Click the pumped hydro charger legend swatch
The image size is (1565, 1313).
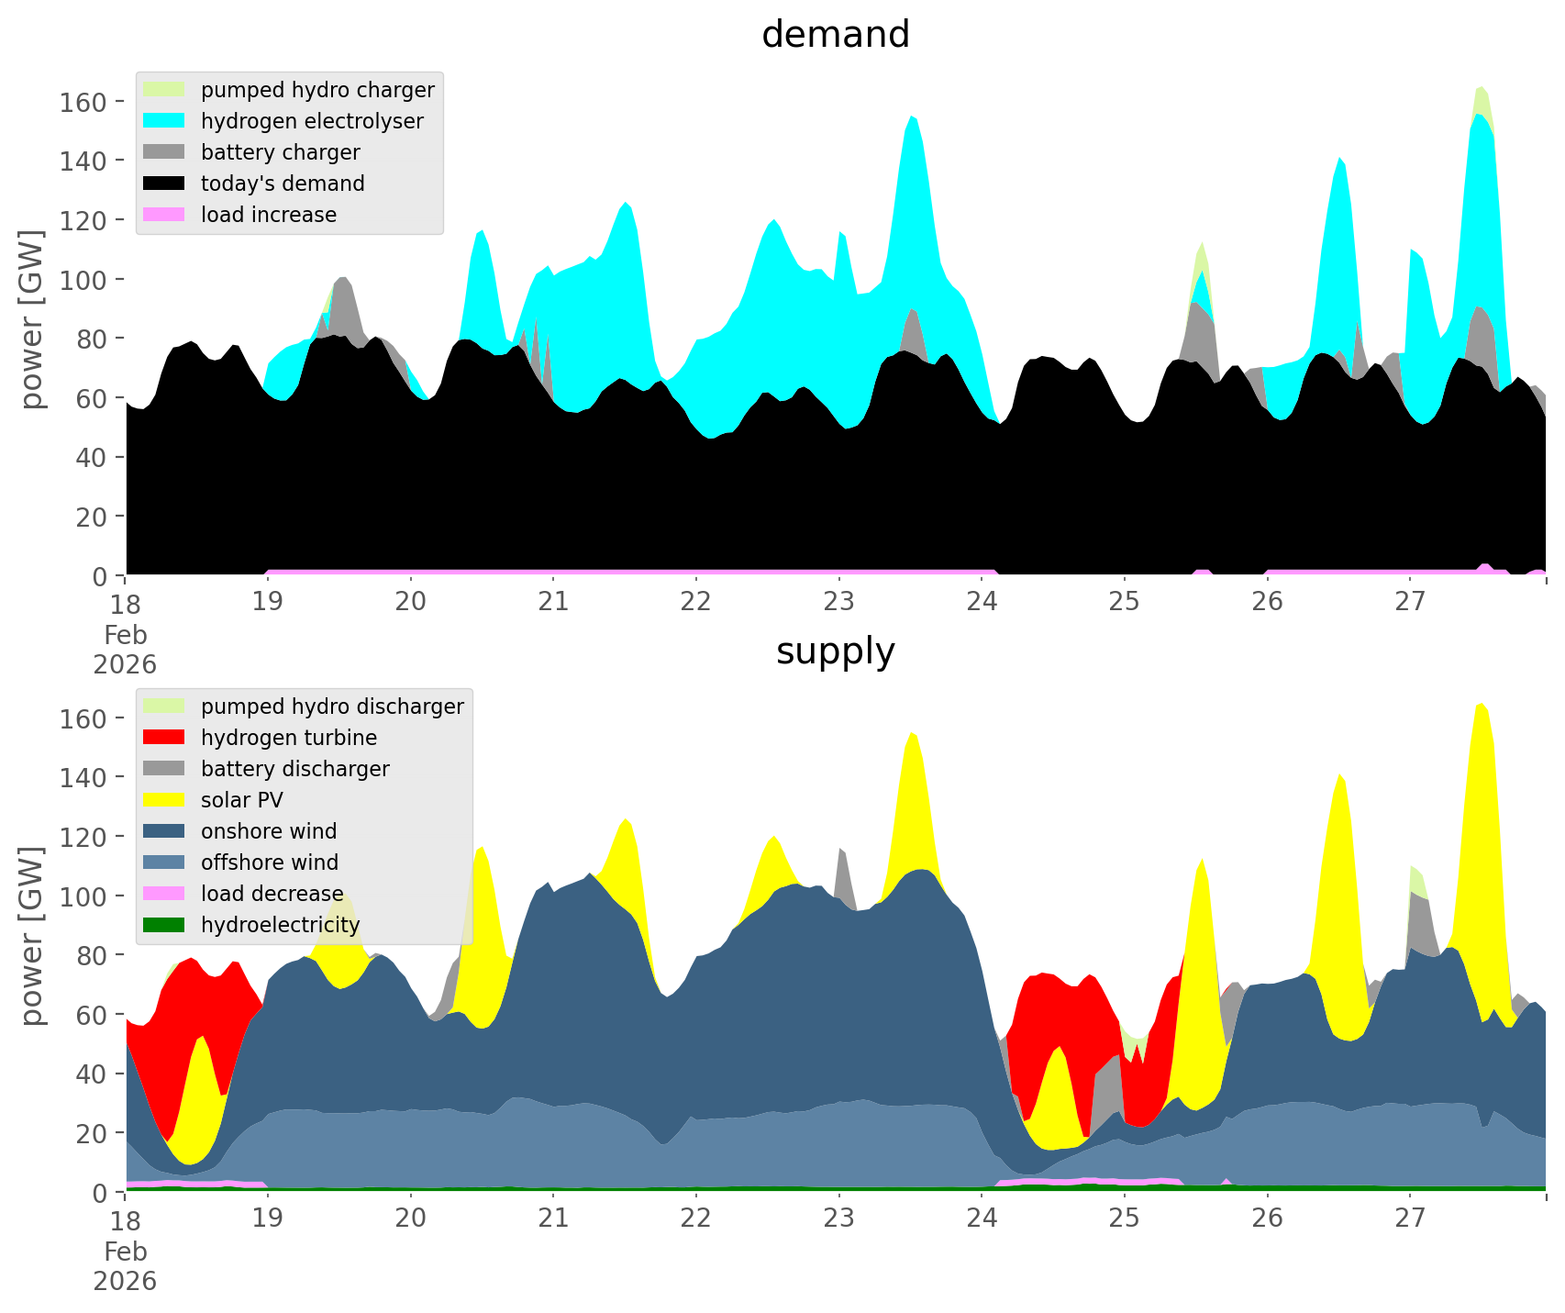pos(164,90)
